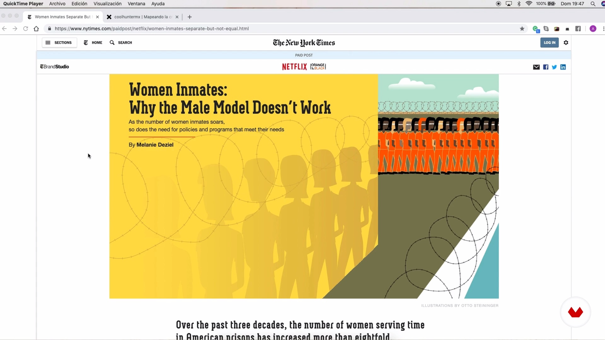The image size is (605, 340).
Task: Open the purple profile avatar
Action: click(593, 29)
